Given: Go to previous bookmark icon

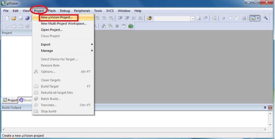Looking at the screenshot, I should [x=98, y=18].
